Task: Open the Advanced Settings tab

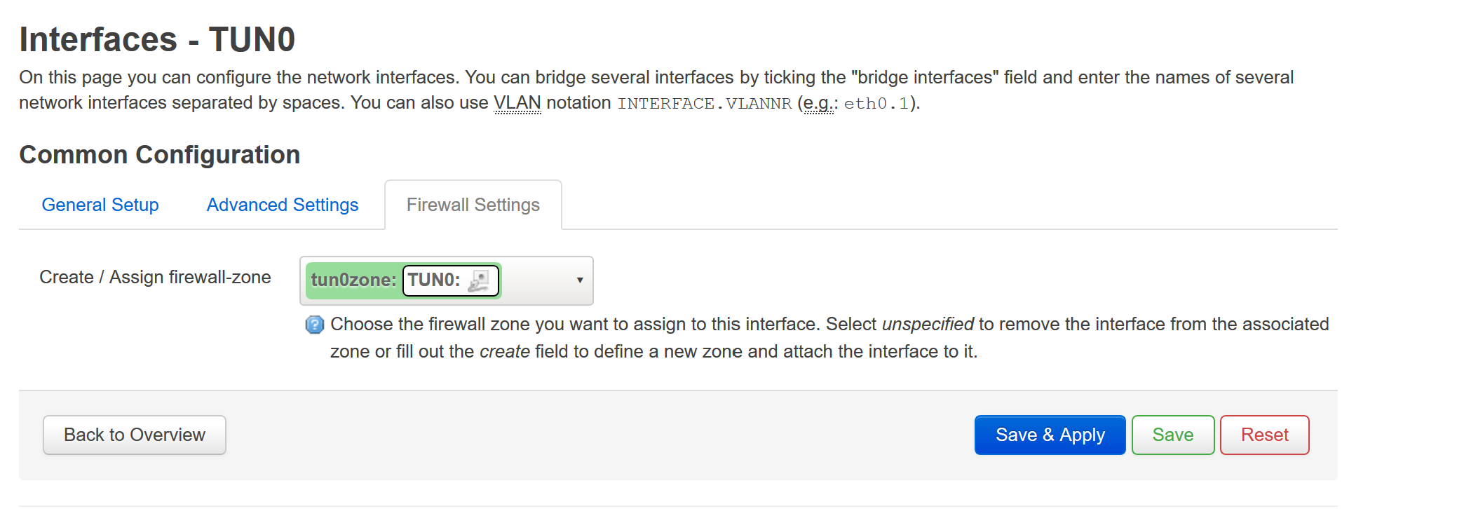Action: 283,205
